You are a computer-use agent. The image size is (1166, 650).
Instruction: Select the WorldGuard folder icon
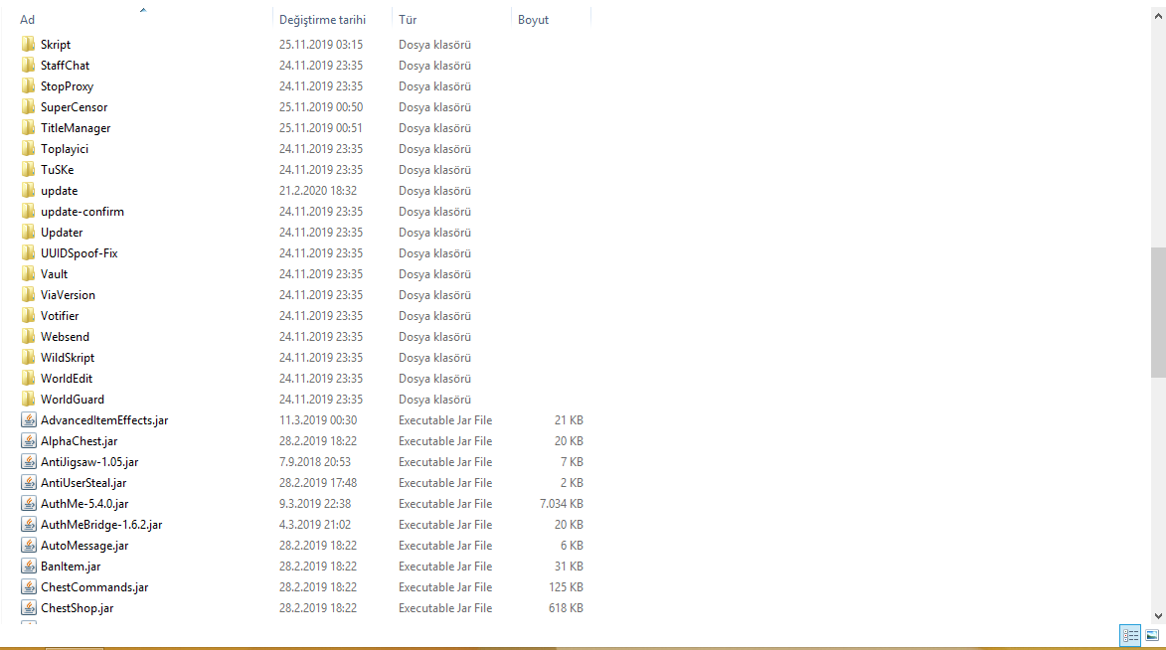(x=28, y=398)
